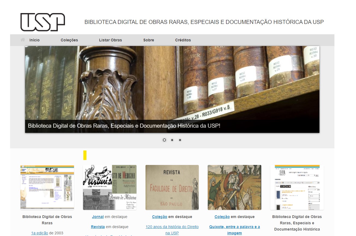The height and width of the screenshot is (236, 356).
Task: Open 120 anos da história do Direito link
Action: click(172, 230)
